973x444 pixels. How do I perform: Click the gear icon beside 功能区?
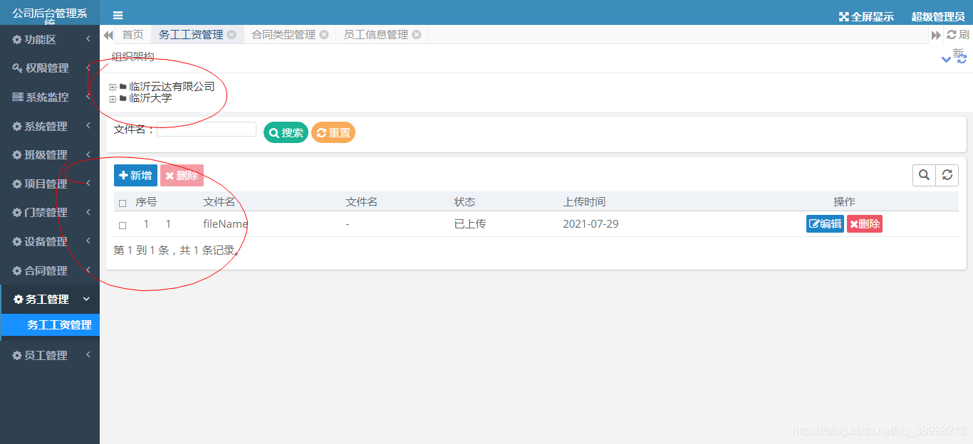pyautogui.click(x=17, y=40)
